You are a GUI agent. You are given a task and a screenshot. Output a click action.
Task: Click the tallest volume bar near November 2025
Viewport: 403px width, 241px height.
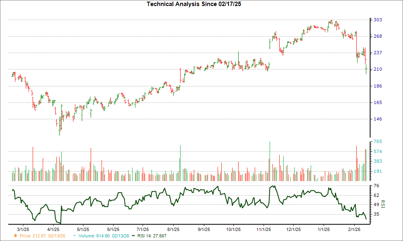[269, 161]
